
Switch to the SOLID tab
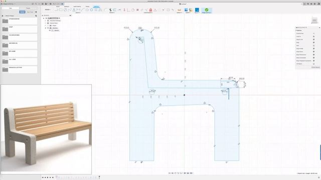(58, 6)
